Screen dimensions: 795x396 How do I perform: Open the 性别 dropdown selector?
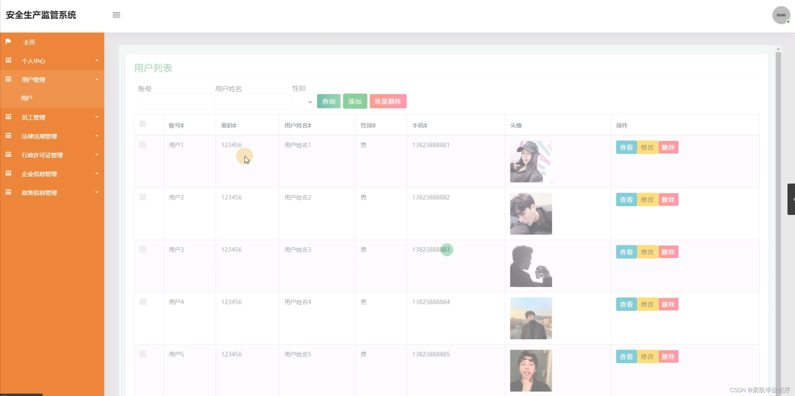coord(303,102)
